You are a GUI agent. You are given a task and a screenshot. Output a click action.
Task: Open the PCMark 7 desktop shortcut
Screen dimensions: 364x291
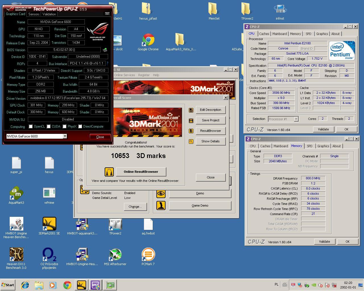(x=148, y=257)
